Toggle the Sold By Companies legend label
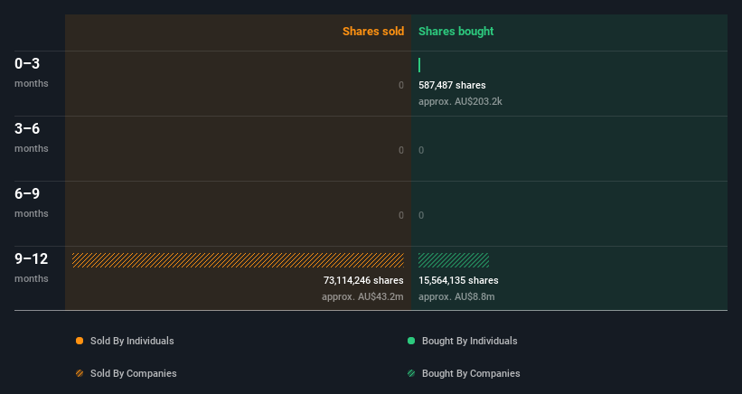Viewport: 742px width, 394px height. (x=134, y=373)
